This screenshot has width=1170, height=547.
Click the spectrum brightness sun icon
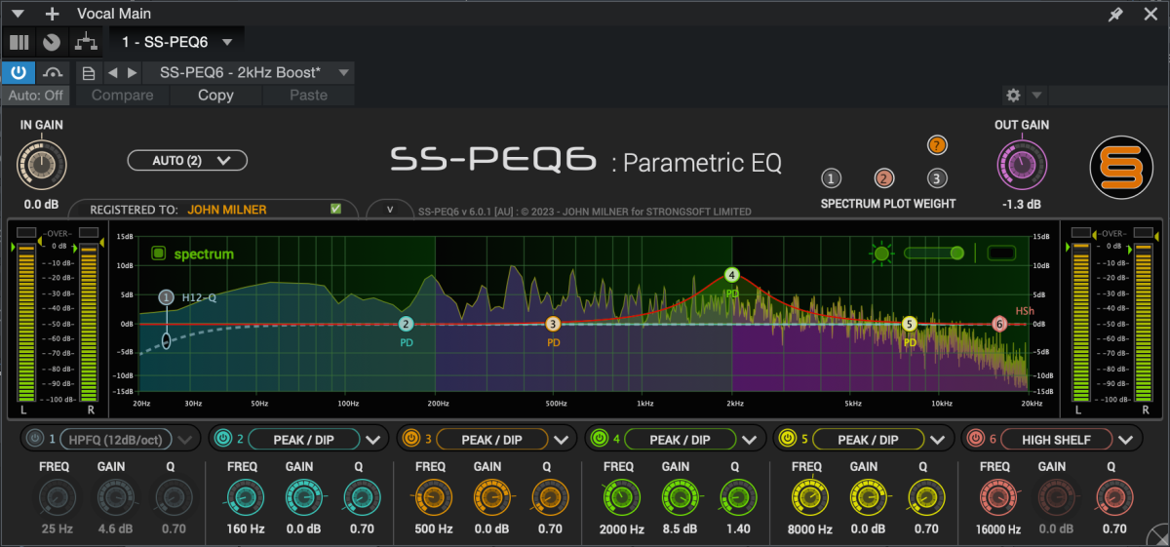click(881, 254)
